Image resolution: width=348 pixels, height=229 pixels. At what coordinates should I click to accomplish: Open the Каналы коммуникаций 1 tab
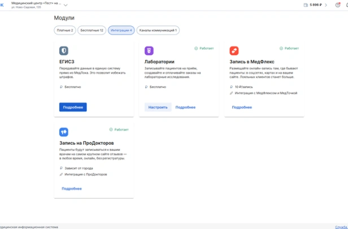pos(158,30)
